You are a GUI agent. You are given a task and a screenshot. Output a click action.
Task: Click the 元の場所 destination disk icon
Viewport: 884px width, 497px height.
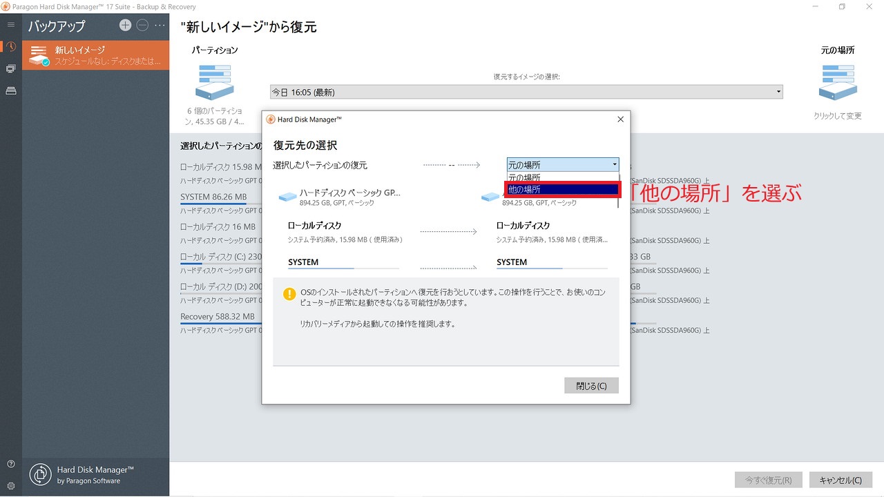coord(838,83)
